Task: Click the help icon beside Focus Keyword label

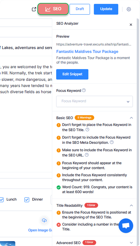Action: pyautogui.click(x=84, y=90)
